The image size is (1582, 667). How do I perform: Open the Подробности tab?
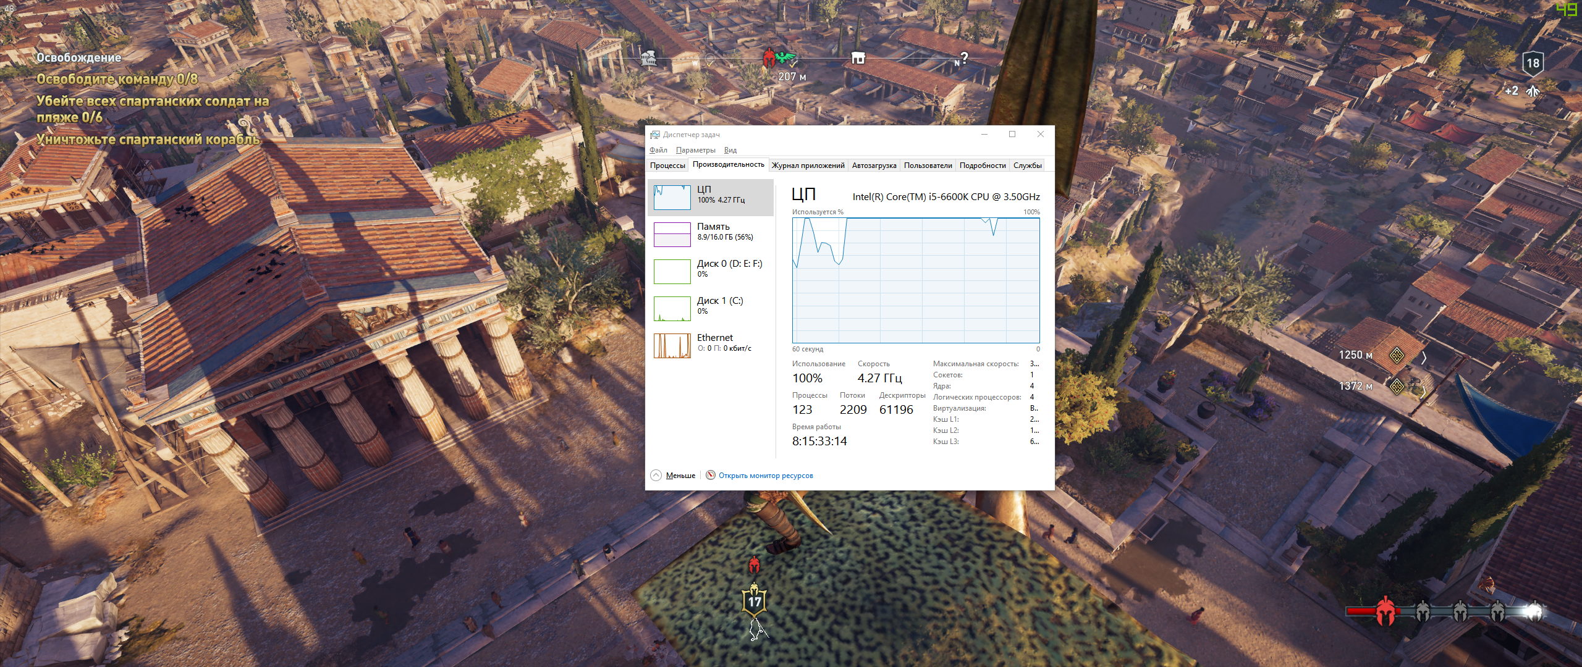(983, 166)
